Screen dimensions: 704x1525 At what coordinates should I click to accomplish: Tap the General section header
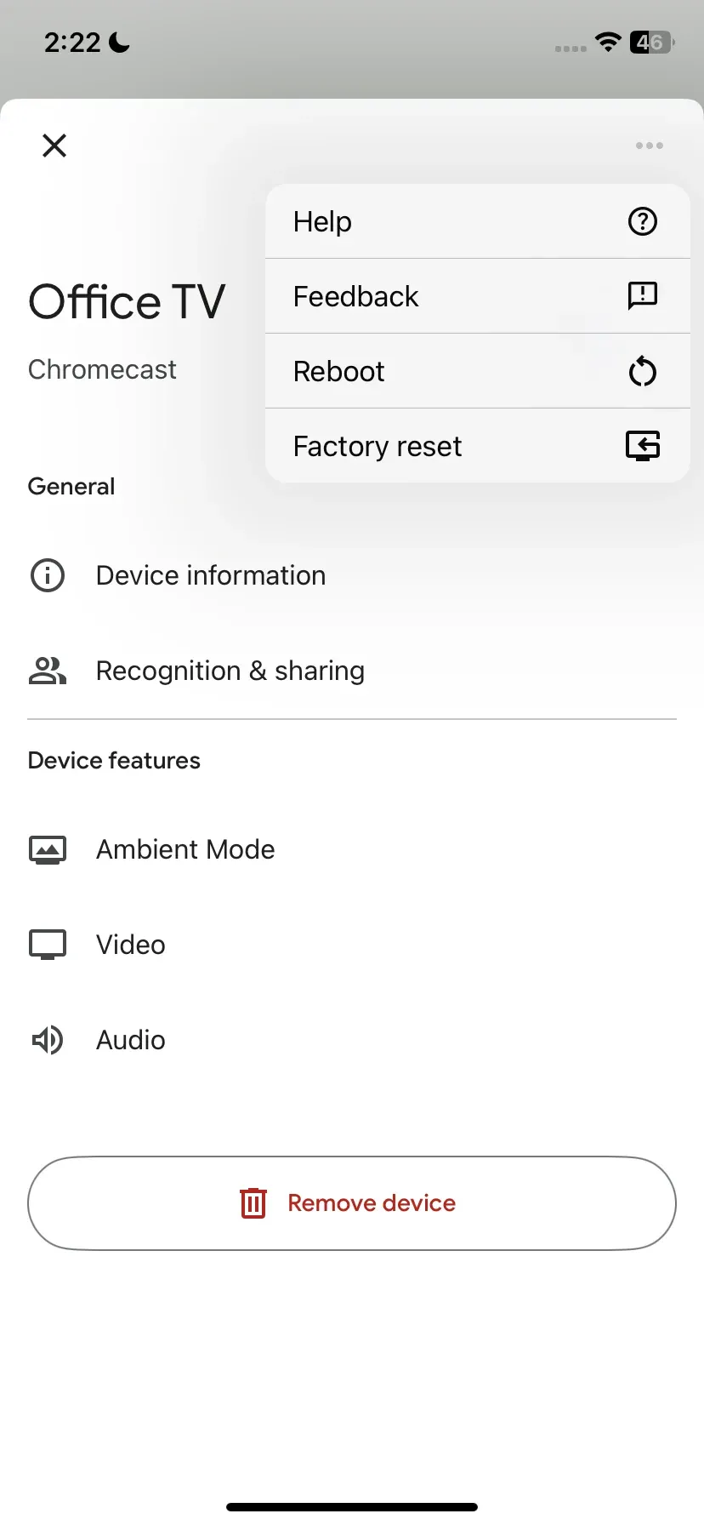point(71,487)
